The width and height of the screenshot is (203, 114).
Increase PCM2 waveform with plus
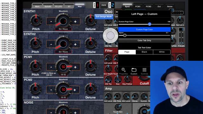[x=75, y=90]
